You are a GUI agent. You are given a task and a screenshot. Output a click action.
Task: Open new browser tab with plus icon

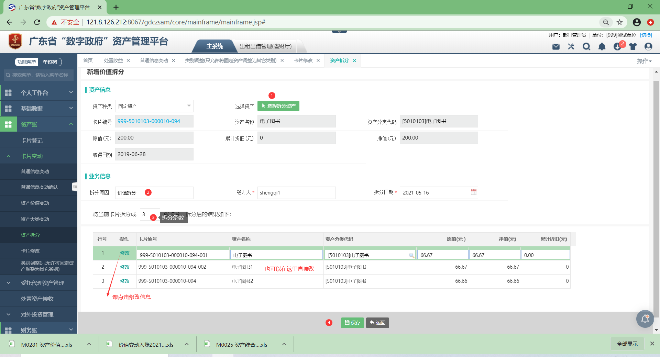(x=116, y=7)
